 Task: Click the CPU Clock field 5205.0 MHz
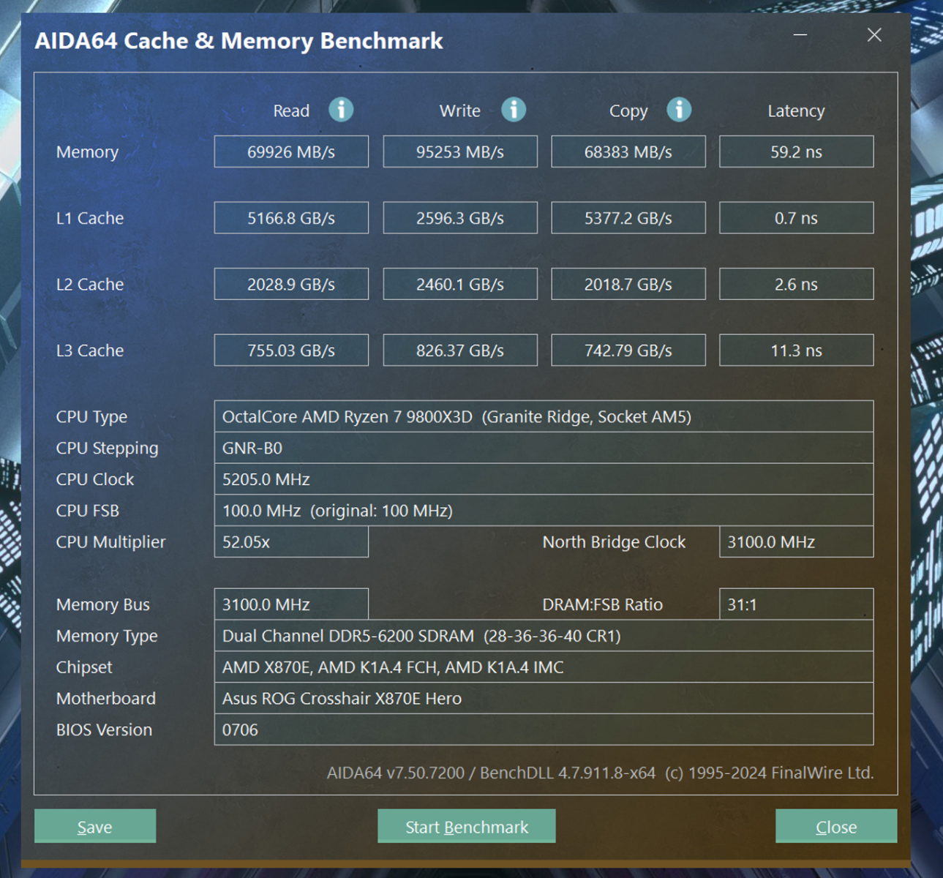click(x=544, y=479)
